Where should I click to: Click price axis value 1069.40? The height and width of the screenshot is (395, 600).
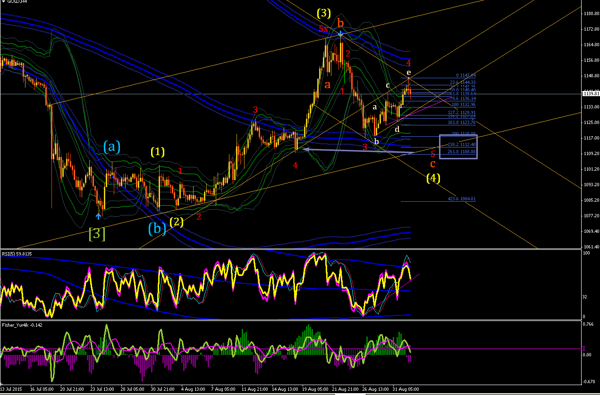(591, 231)
